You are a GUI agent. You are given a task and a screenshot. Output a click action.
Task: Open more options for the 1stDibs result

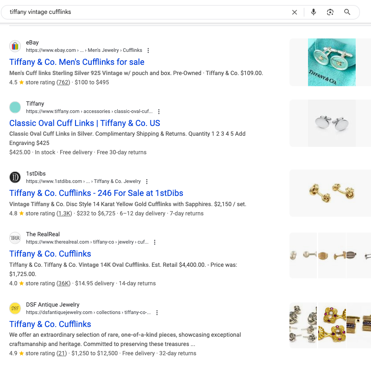147,182
